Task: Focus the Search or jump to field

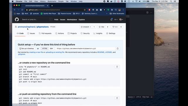Action: (36, 19)
